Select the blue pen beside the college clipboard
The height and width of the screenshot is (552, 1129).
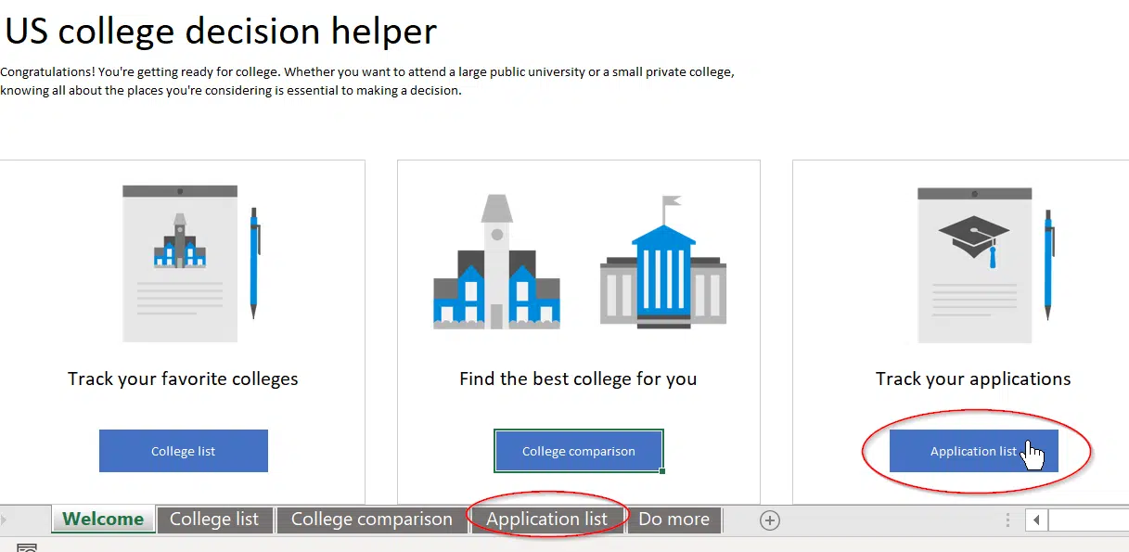point(254,263)
